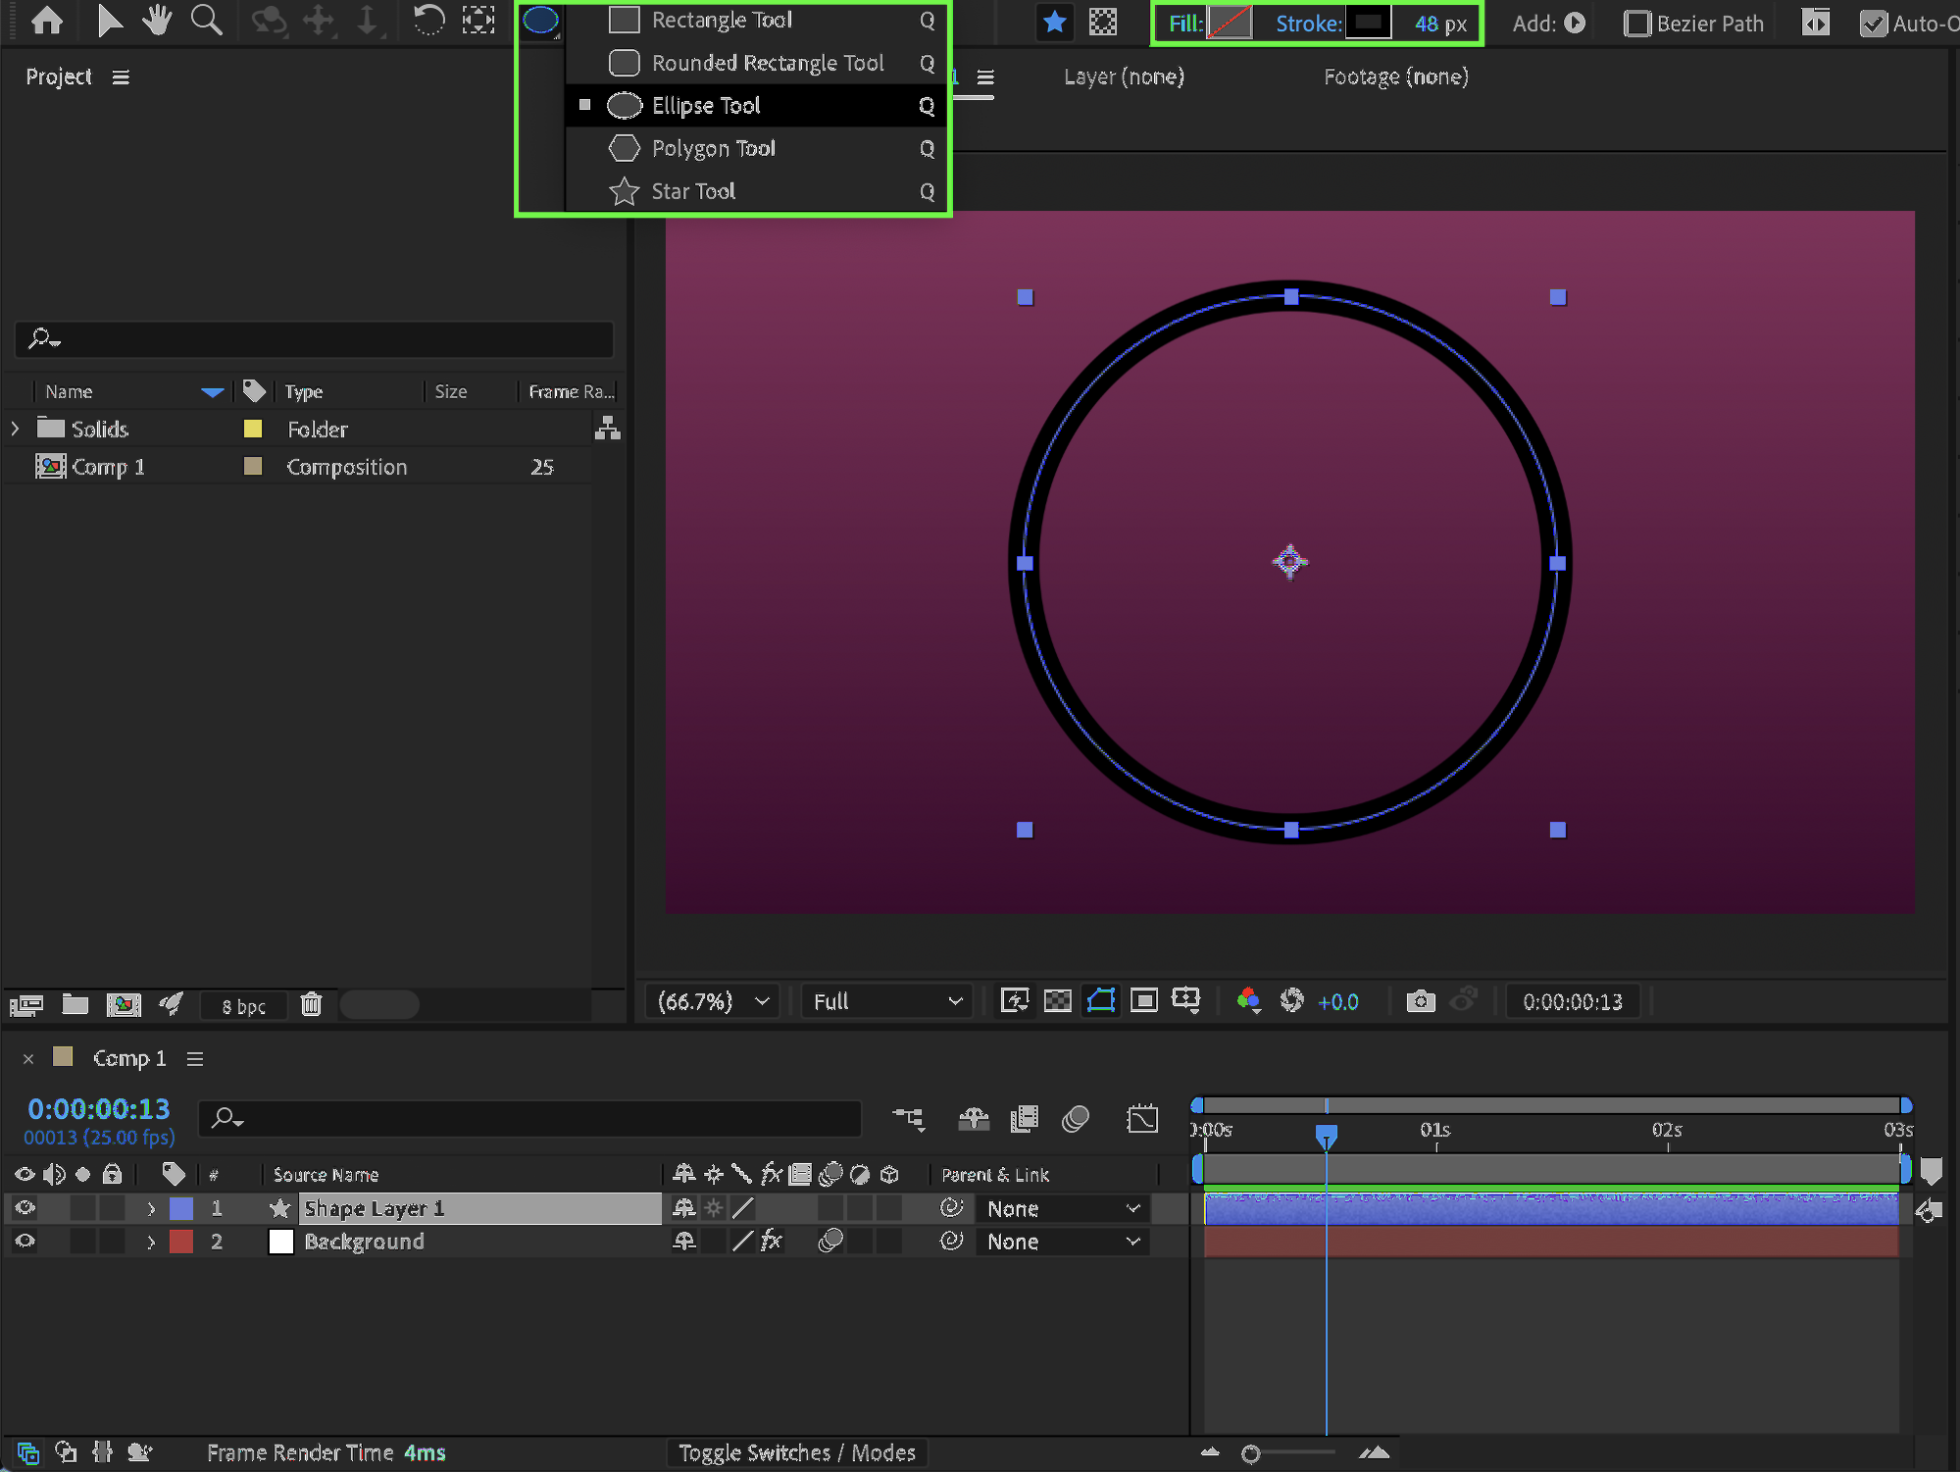
Task: Toggle Shape Layer 1 shy switch
Action: pyautogui.click(x=684, y=1208)
